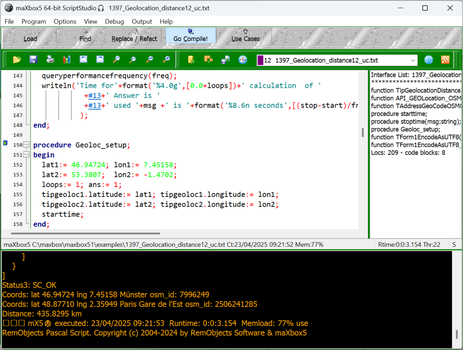463x350 pixels.
Task: Click the printer icon
Action: tap(50, 60)
